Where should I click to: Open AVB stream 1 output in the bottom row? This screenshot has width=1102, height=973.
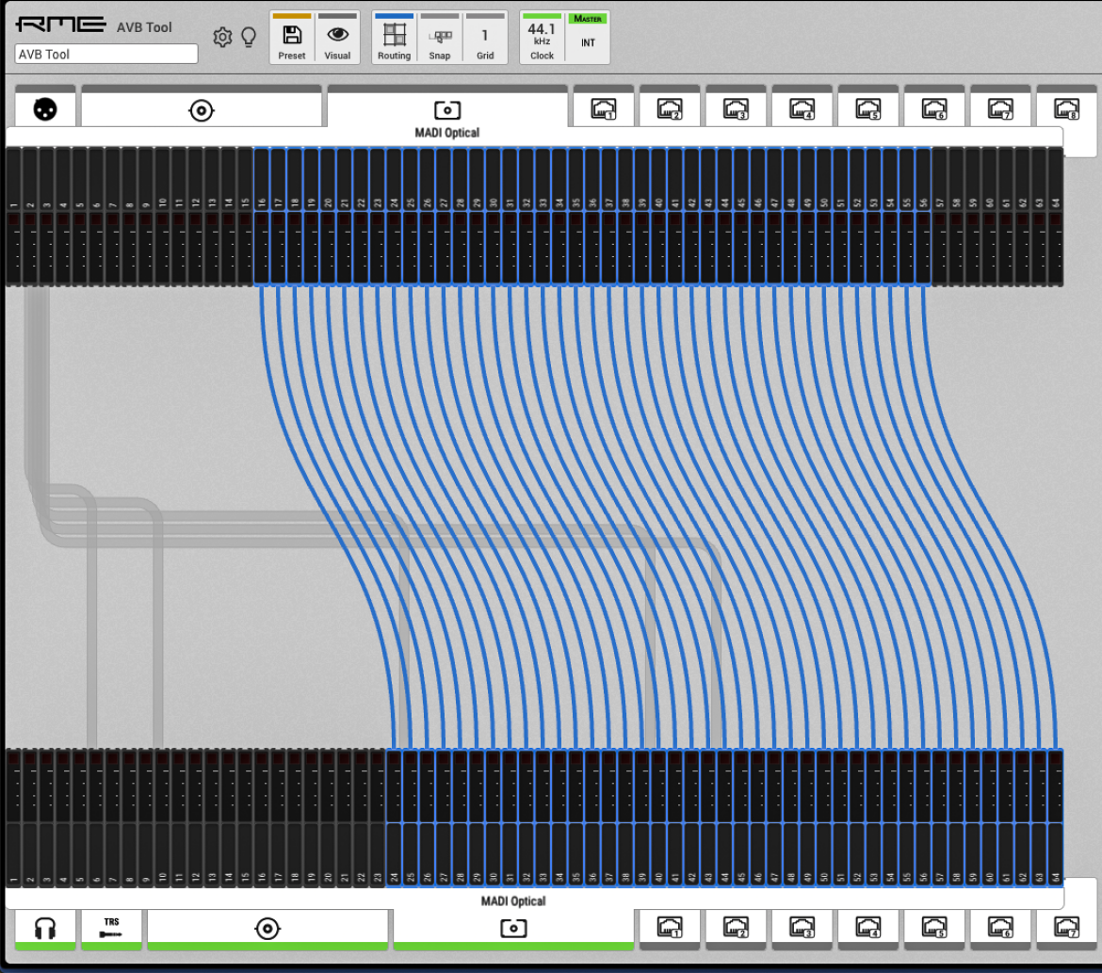tap(670, 930)
